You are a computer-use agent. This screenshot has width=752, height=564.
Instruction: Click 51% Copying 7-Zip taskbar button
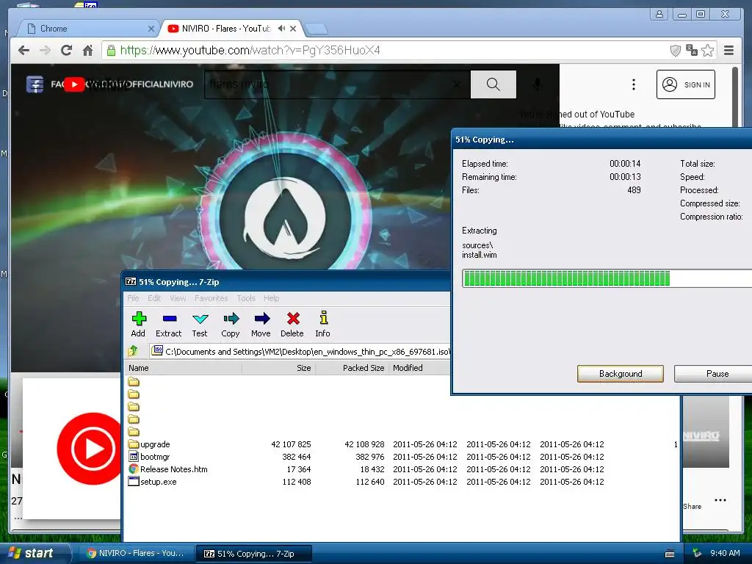tap(254, 554)
